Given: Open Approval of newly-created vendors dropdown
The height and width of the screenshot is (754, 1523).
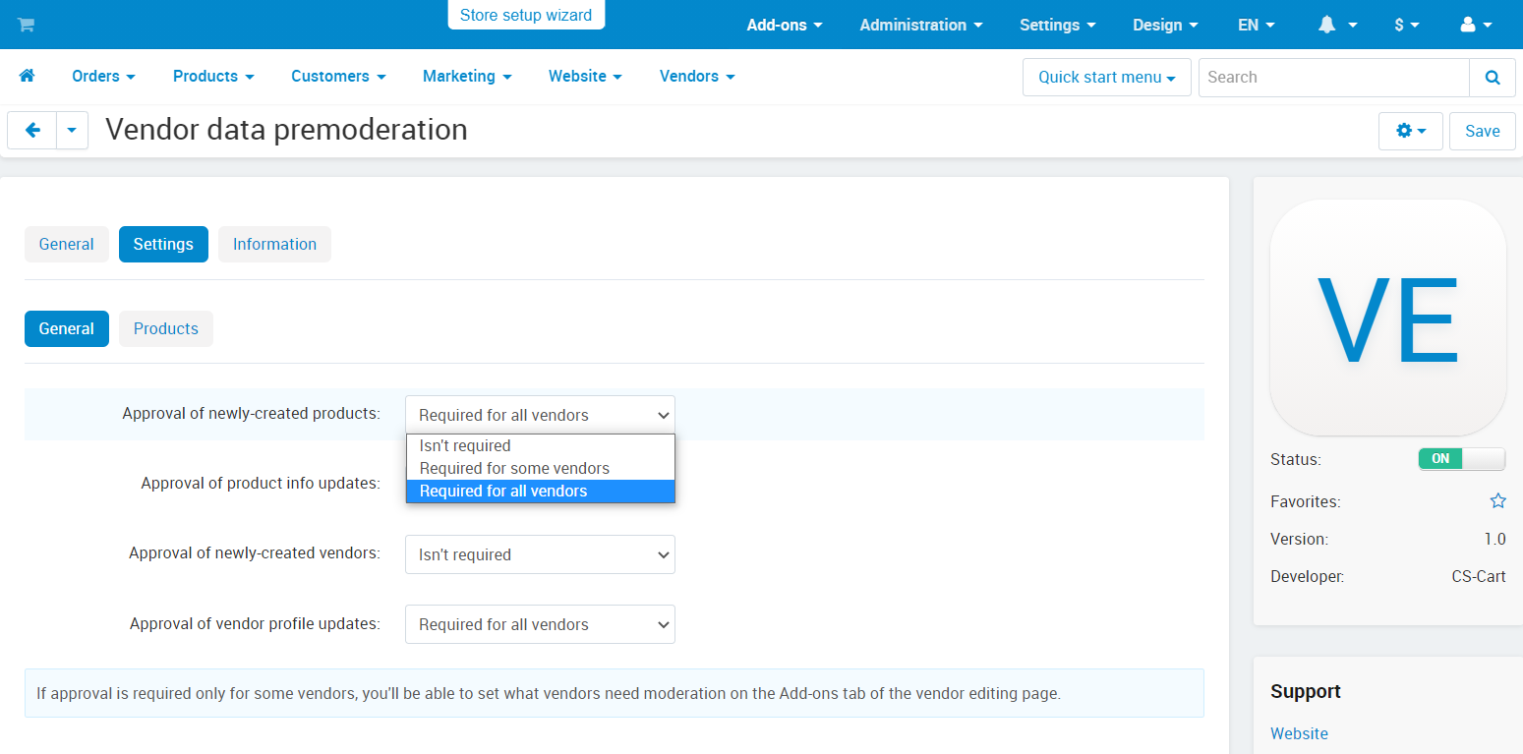Looking at the screenshot, I should click(540, 554).
